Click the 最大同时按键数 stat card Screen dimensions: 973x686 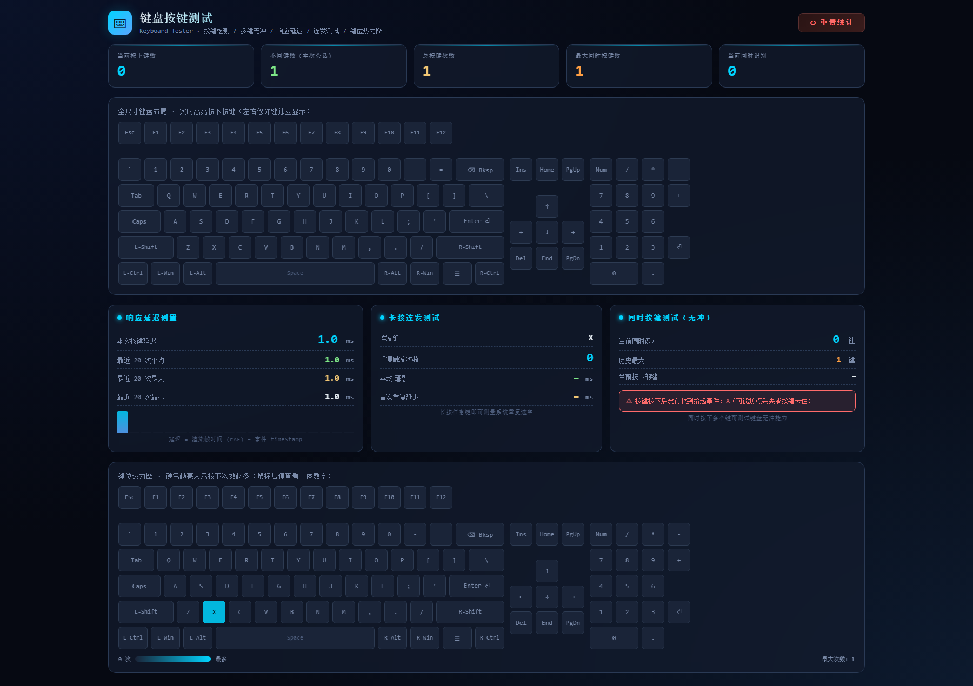tap(639, 66)
